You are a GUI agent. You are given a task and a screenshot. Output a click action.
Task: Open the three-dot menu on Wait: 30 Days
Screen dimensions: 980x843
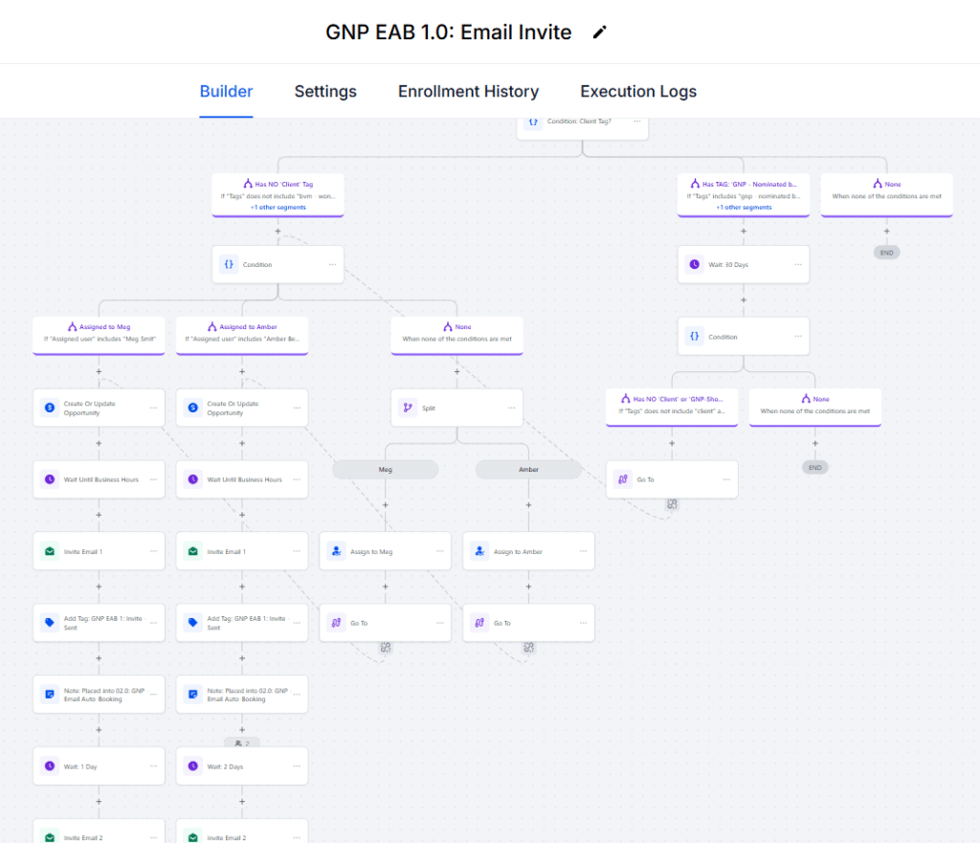[x=798, y=264]
